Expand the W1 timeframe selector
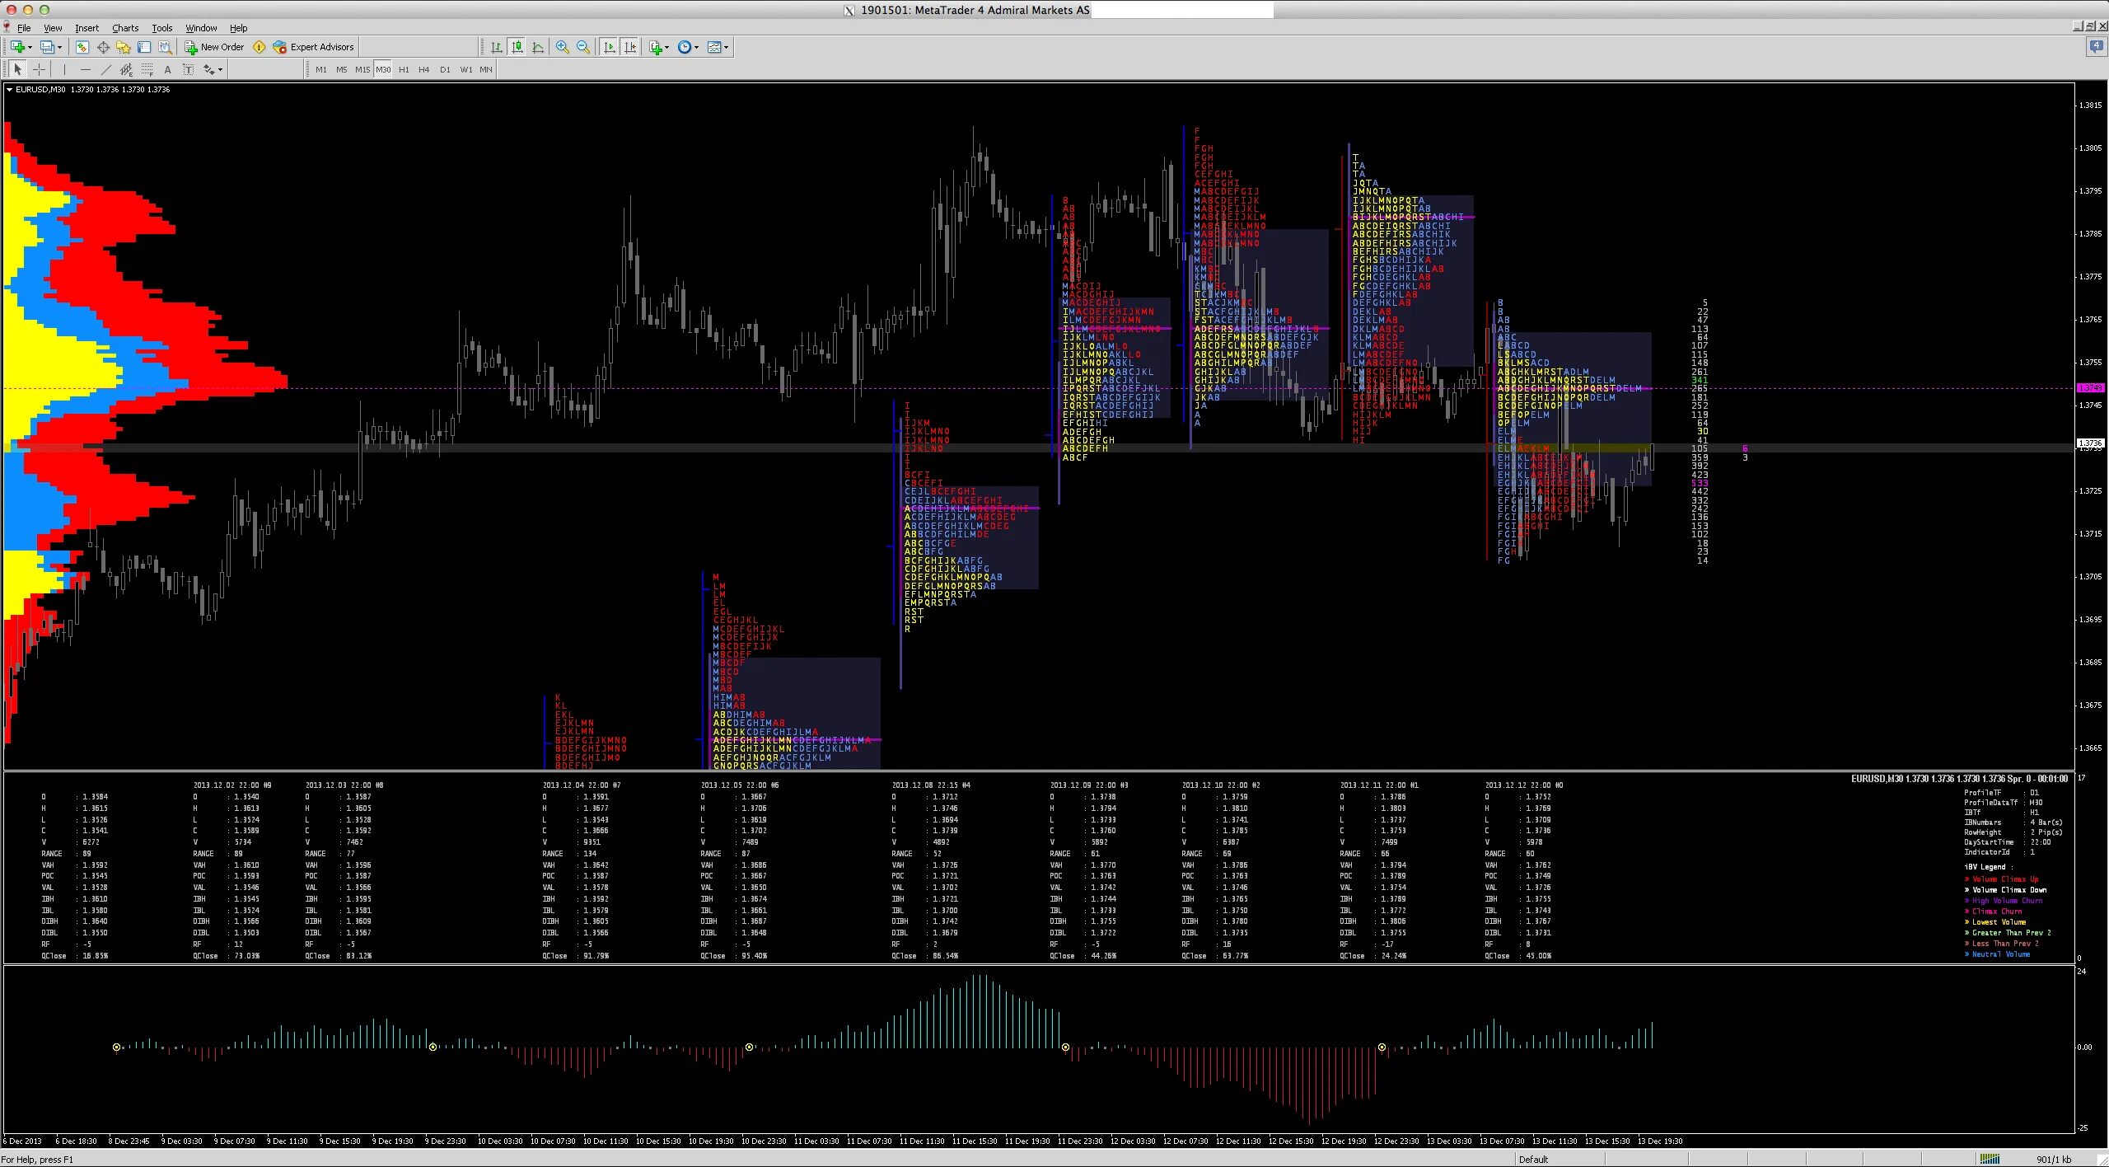Screen dimensions: 2109x1167 pos(464,69)
